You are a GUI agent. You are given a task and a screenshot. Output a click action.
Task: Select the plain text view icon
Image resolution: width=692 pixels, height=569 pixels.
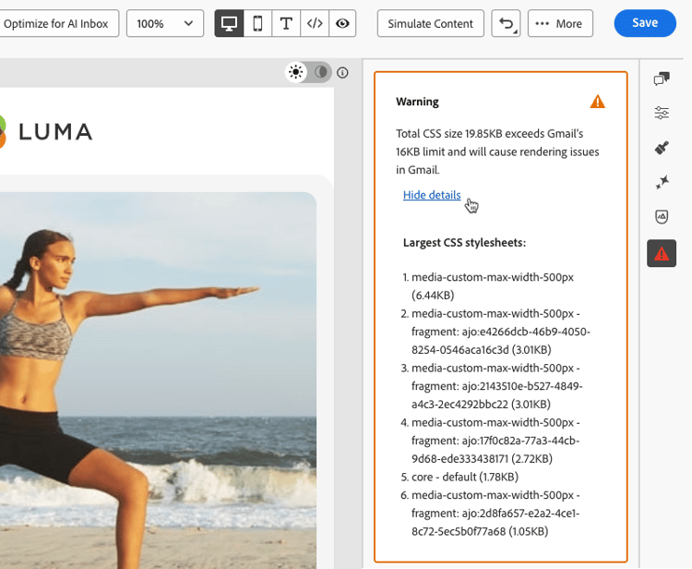point(286,23)
